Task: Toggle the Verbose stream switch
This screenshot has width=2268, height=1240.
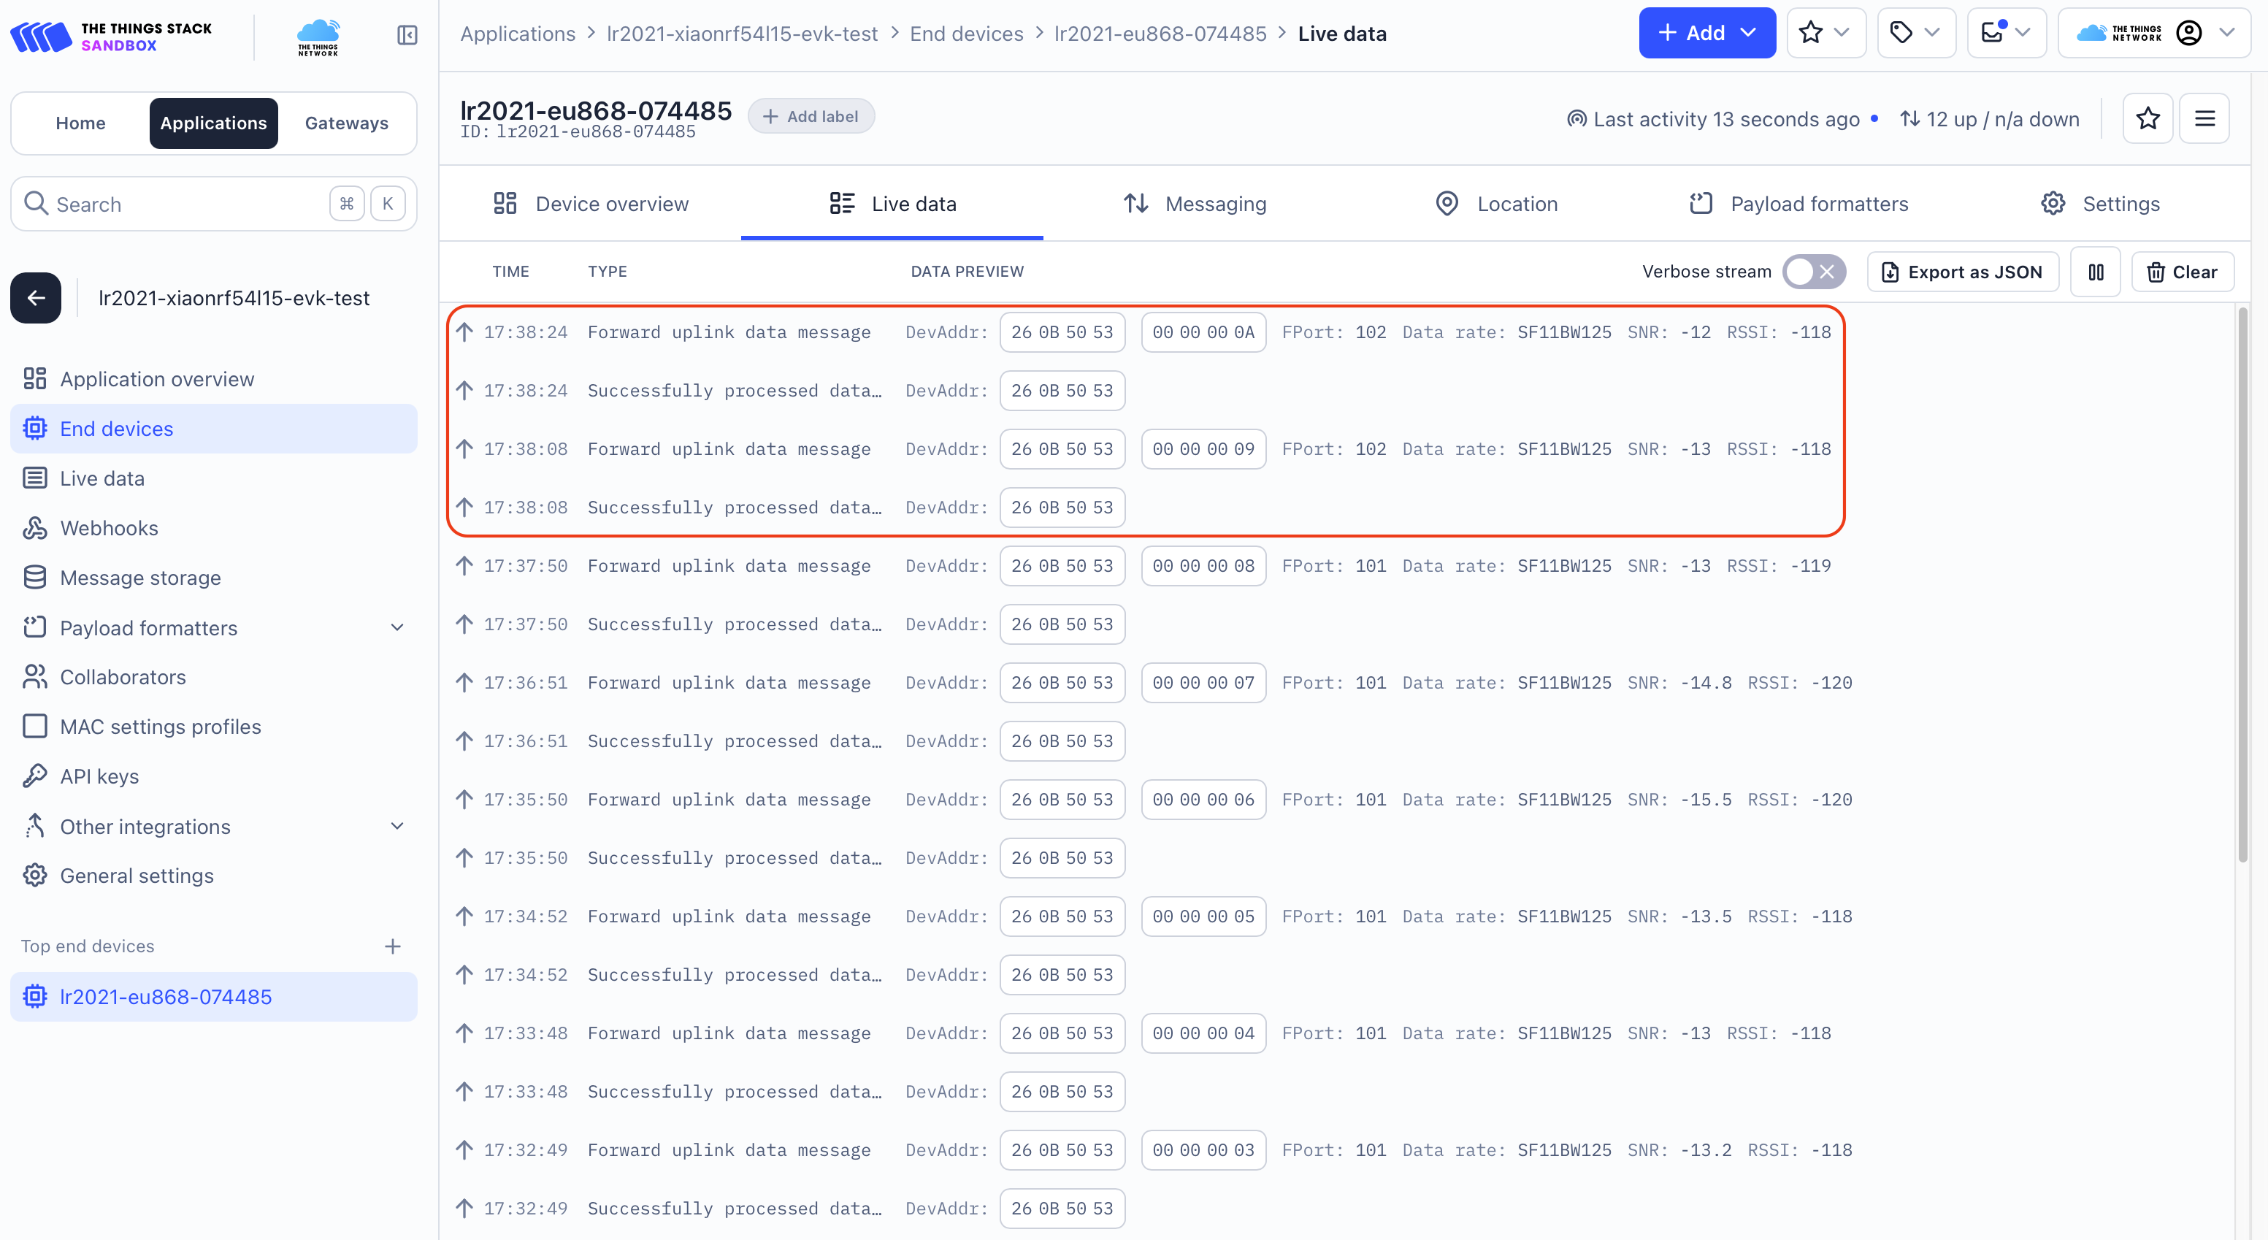Action: point(1814,272)
